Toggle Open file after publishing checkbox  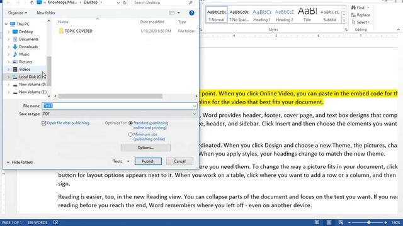[44, 123]
